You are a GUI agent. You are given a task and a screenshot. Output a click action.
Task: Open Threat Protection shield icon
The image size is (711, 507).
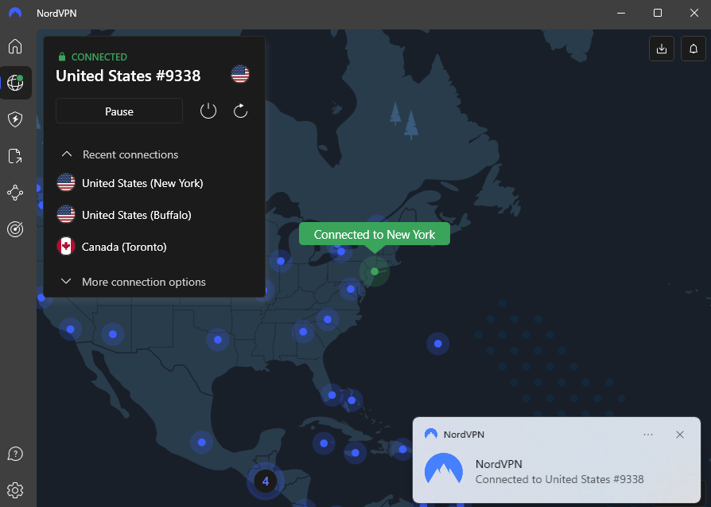tap(15, 119)
